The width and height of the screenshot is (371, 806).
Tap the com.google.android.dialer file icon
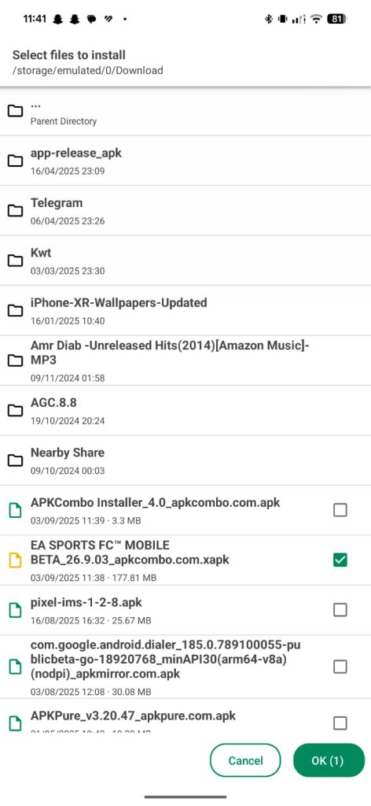16,667
